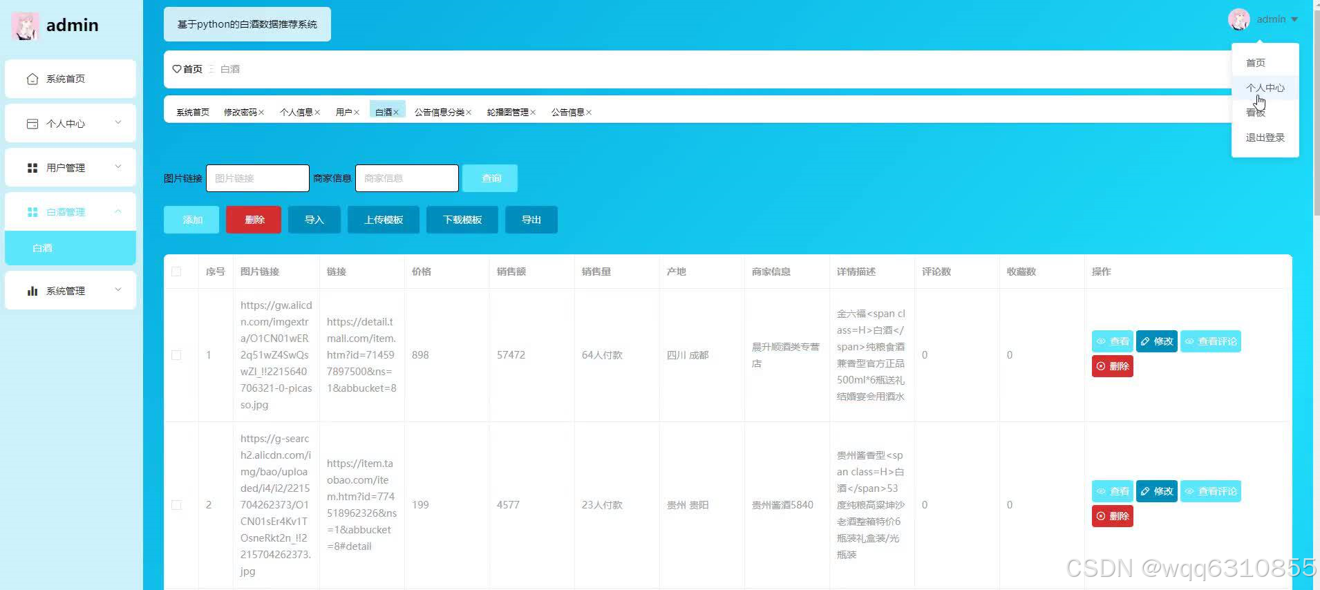Switch to the 系统首页 tab
1320x590 pixels.
[x=193, y=113]
